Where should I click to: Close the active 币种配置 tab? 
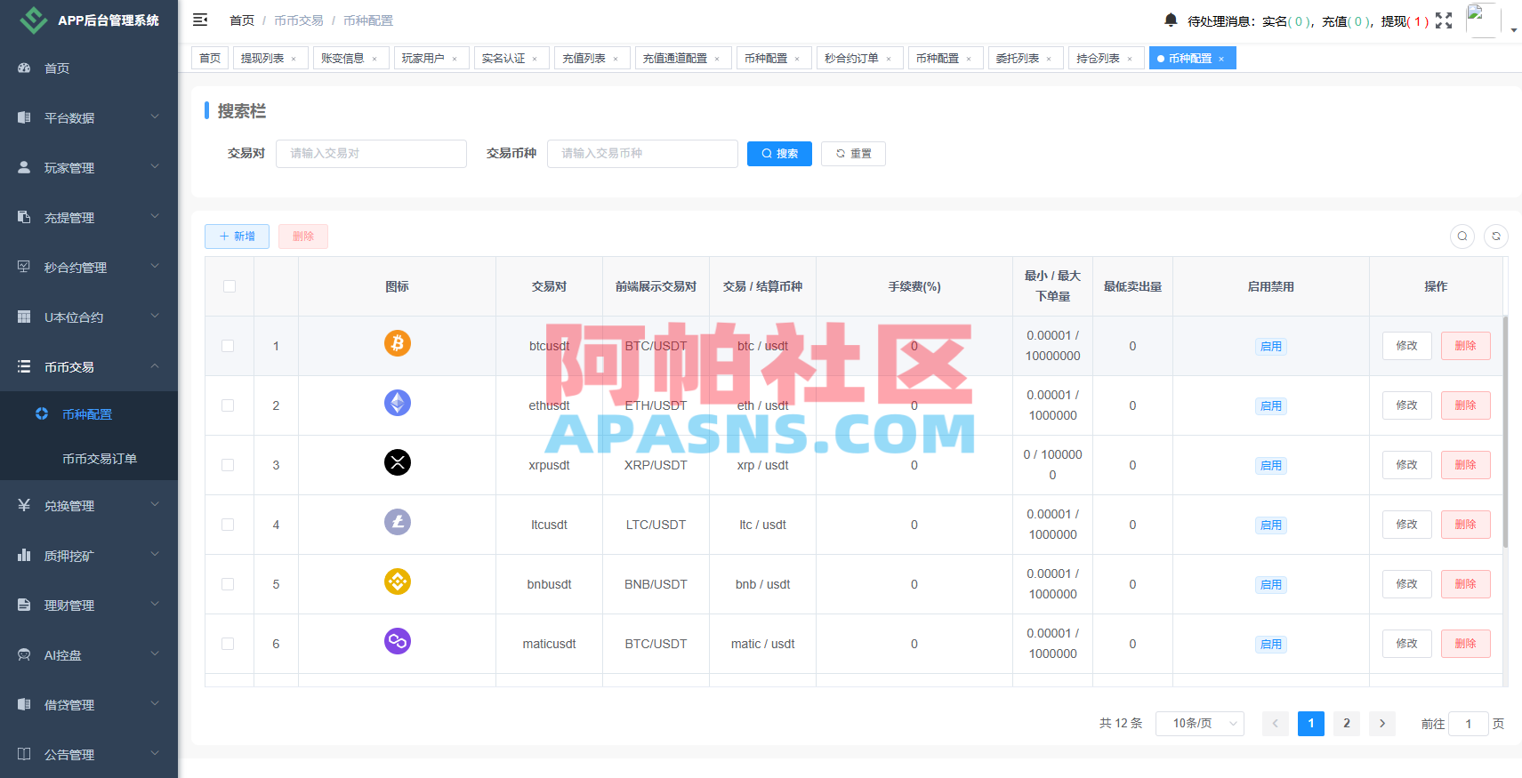pyautogui.click(x=1221, y=59)
